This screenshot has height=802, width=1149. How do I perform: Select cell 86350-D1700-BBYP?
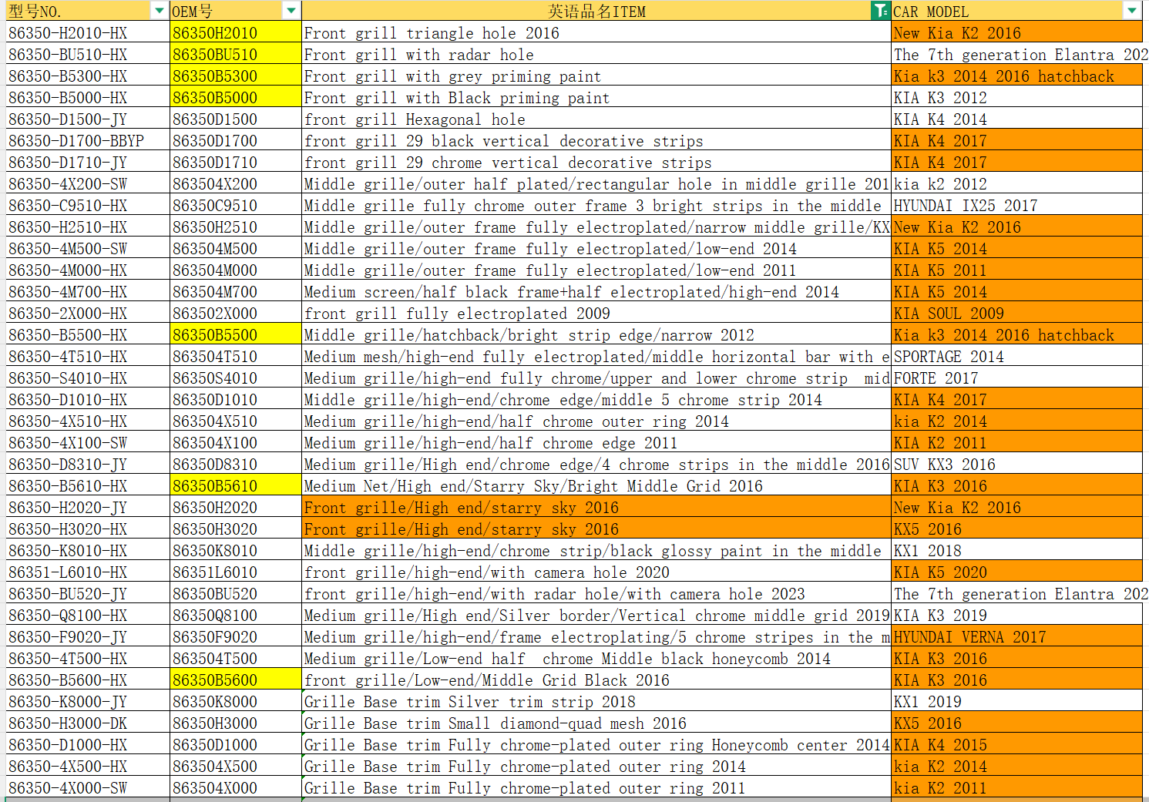click(87, 141)
